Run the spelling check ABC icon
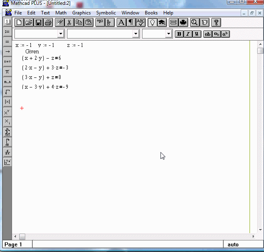 click(140, 22)
